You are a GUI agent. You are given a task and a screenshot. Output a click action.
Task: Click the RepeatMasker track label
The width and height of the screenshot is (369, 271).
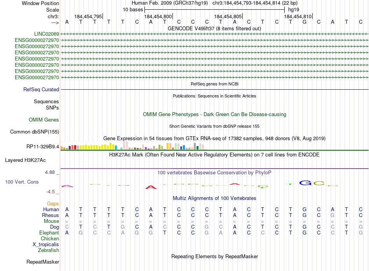[43, 262]
